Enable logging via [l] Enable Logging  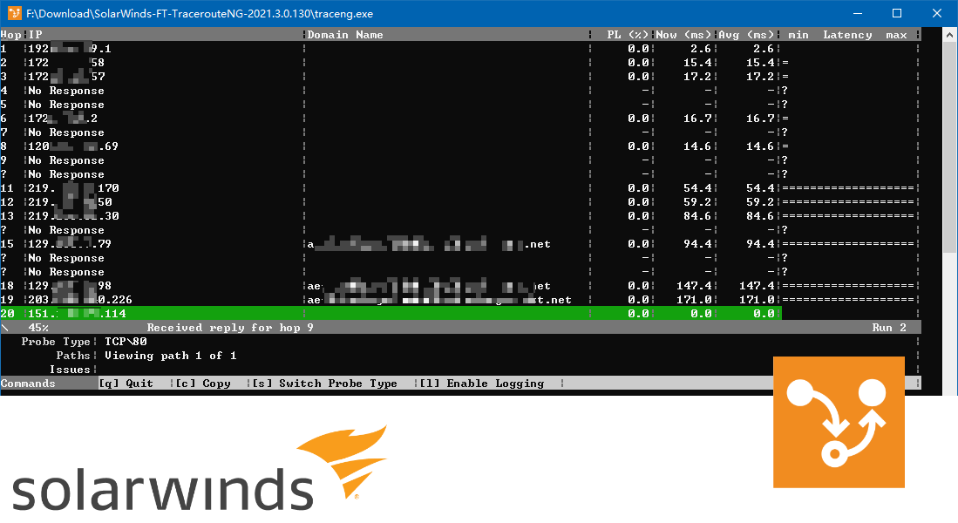(481, 384)
